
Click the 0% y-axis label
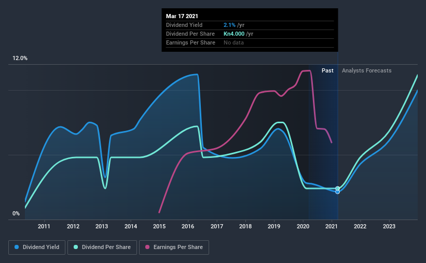point(16,214)
